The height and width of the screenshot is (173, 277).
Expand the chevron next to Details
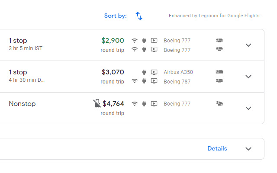[248, 149]
